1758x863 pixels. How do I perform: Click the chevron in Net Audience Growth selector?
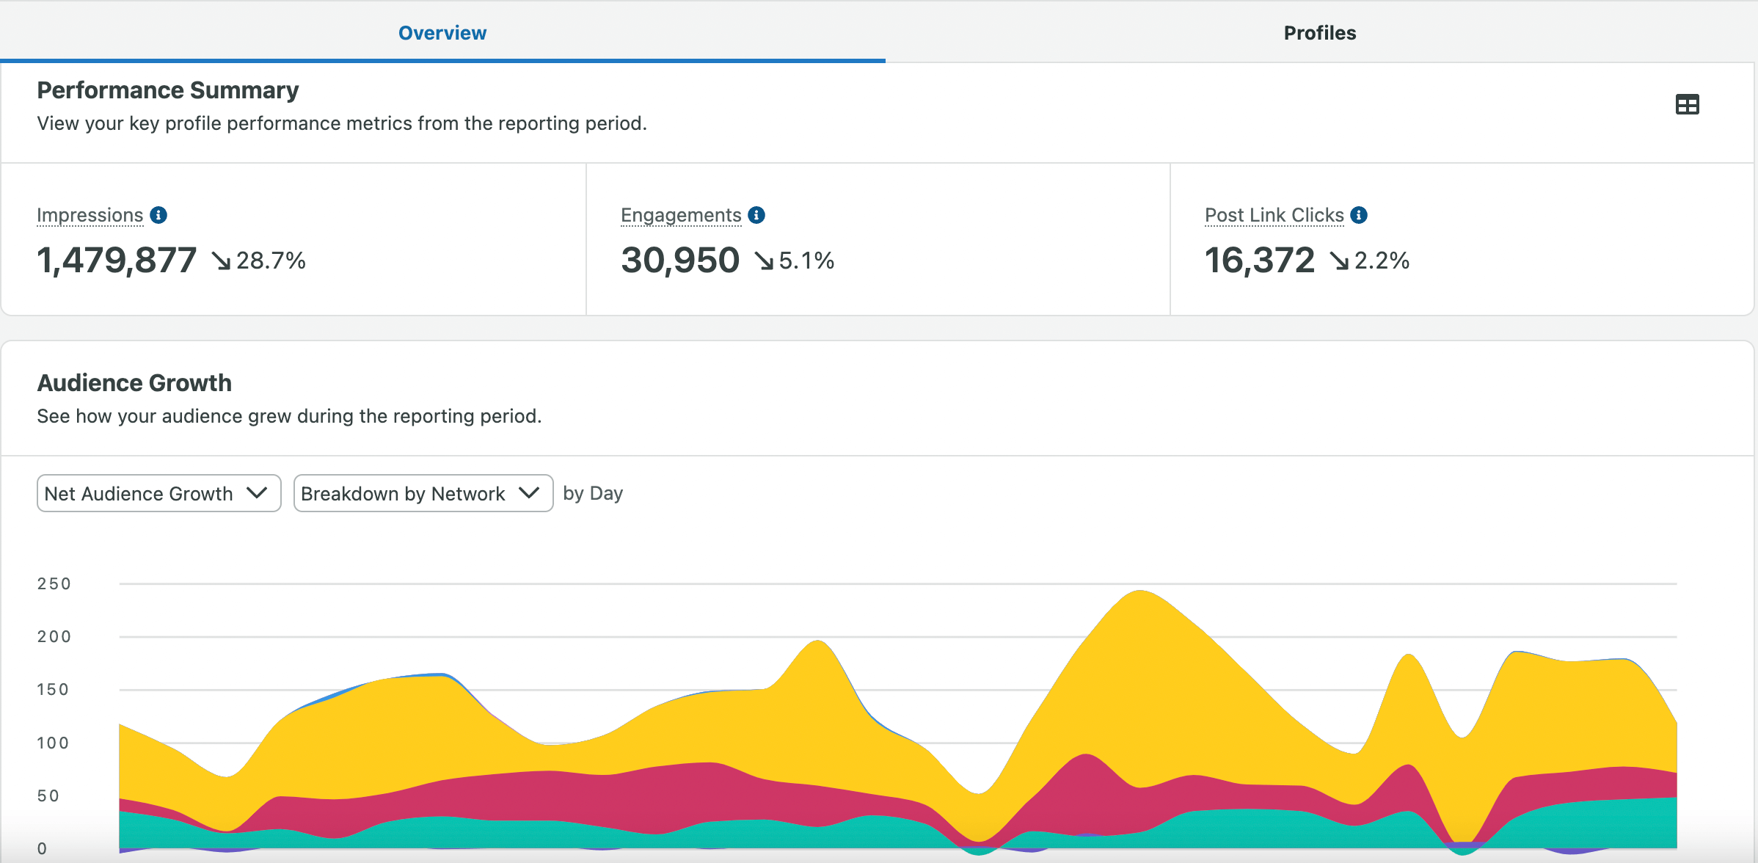257,493
